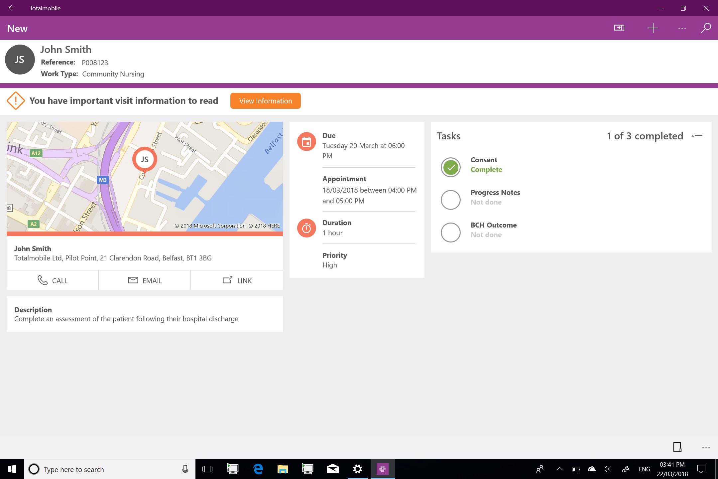Toggle the Consent task checkmark
The height and width of the screenshot is (479, 718).
click(450, 167)
